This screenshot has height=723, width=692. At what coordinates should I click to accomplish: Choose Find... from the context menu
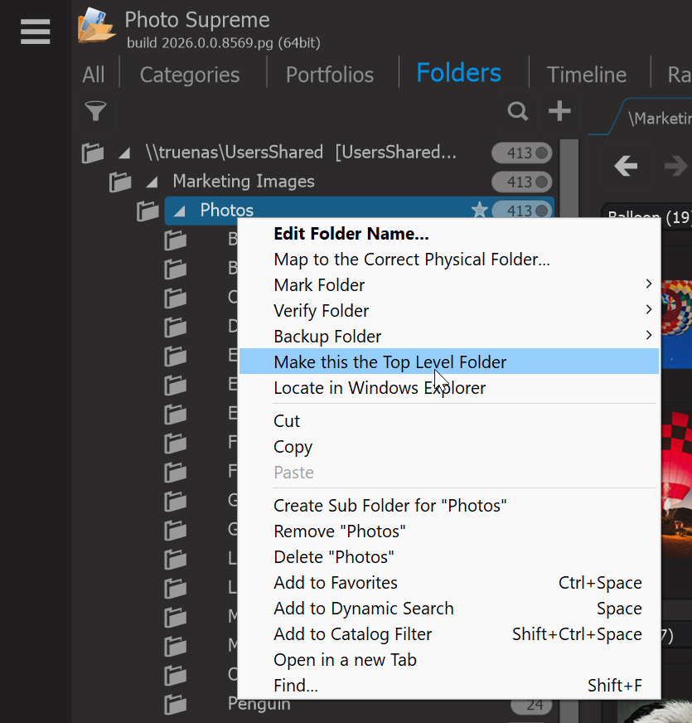(x=449, y=686)
